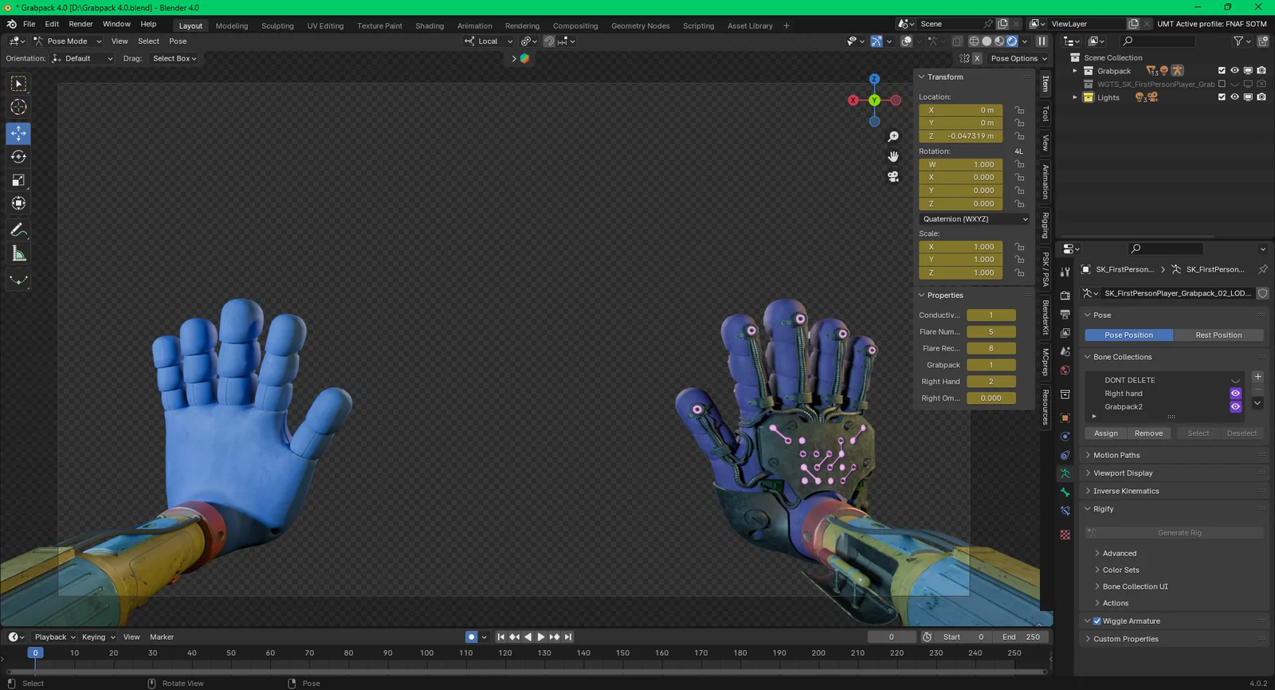Open Pose Options dropdown
The width and height of the screenshot is (1275, 690).
click(1019, 59)
